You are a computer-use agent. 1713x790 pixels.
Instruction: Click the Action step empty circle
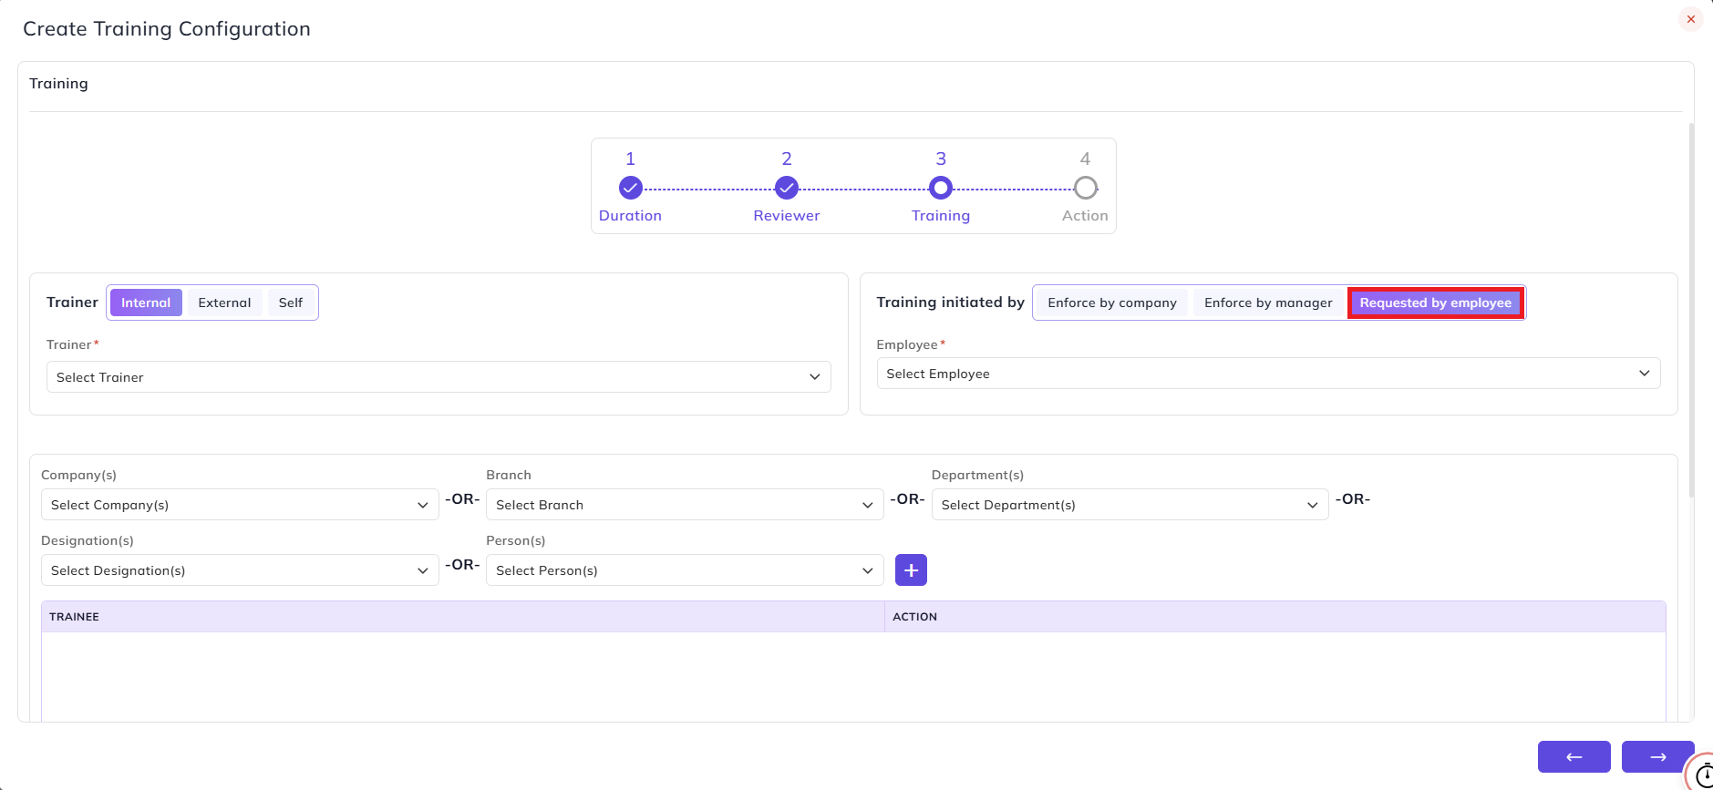click(x=1085, y=188)
